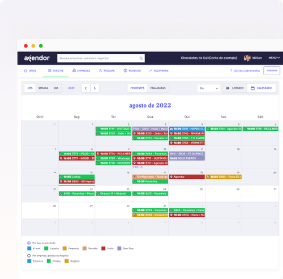Expand the MENU dropdown
Viewport: 283px width, 279px height.
point(274,58)
